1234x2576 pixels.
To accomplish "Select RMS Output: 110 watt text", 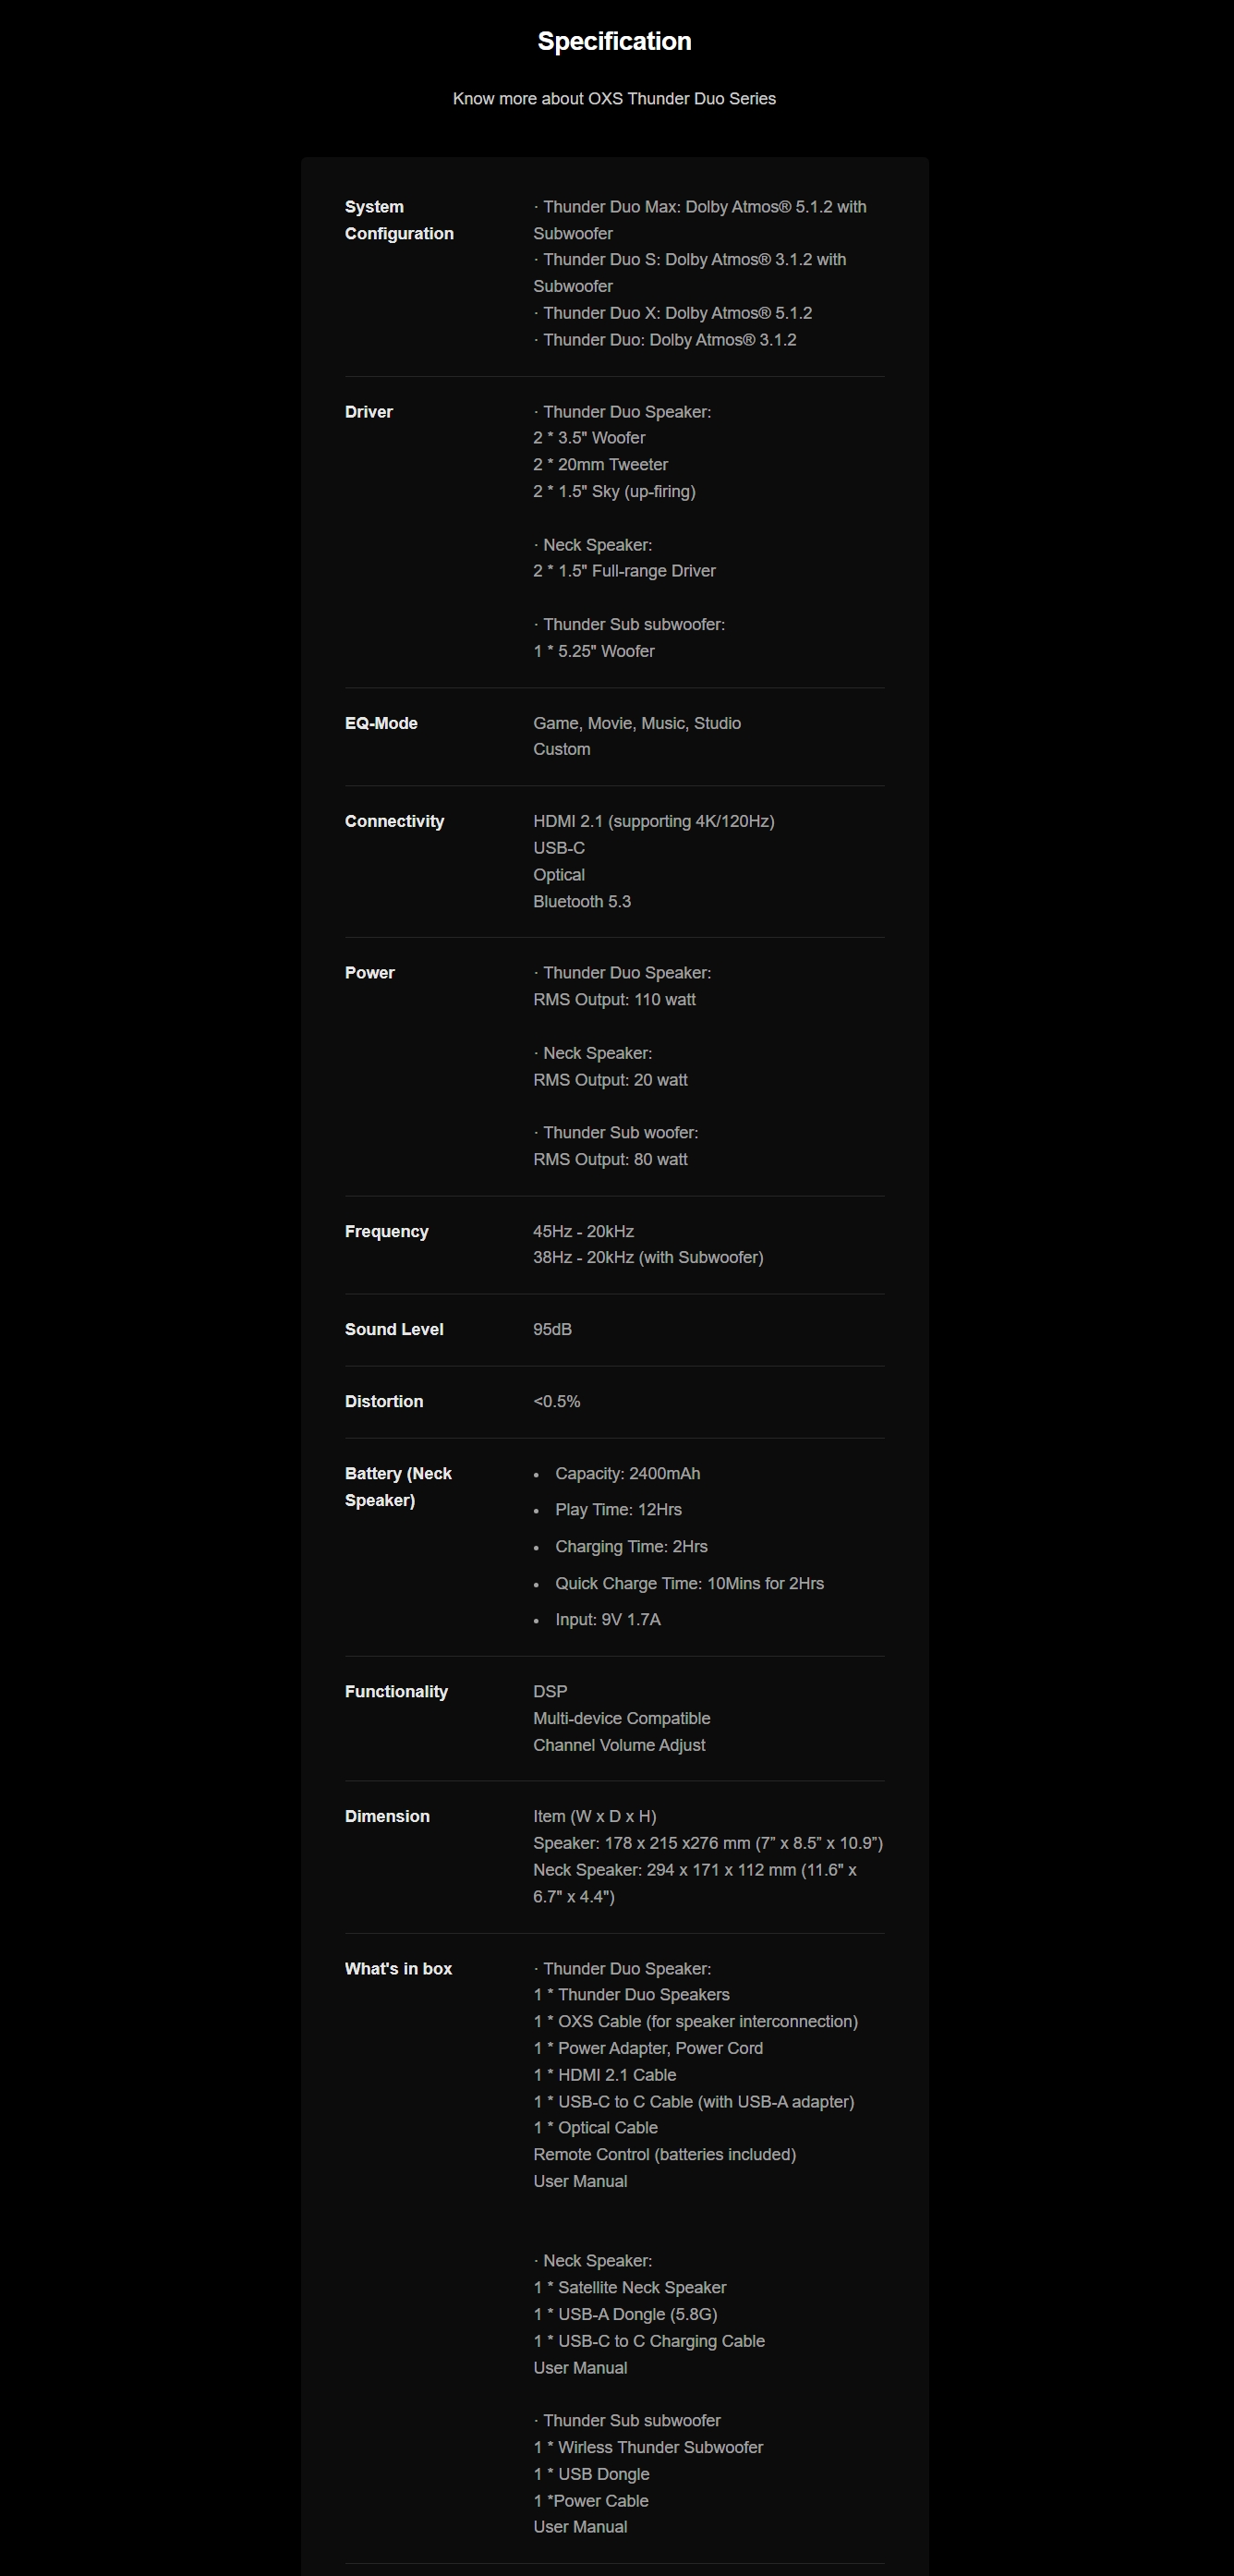I will click(x=614, y=999).
